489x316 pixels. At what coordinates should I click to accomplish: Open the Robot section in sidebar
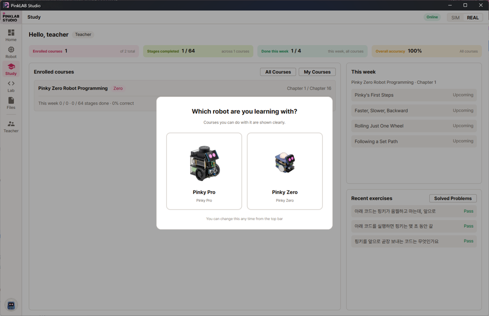11,53
